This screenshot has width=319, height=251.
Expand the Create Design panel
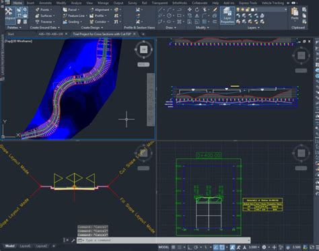[x=92, y=28]
